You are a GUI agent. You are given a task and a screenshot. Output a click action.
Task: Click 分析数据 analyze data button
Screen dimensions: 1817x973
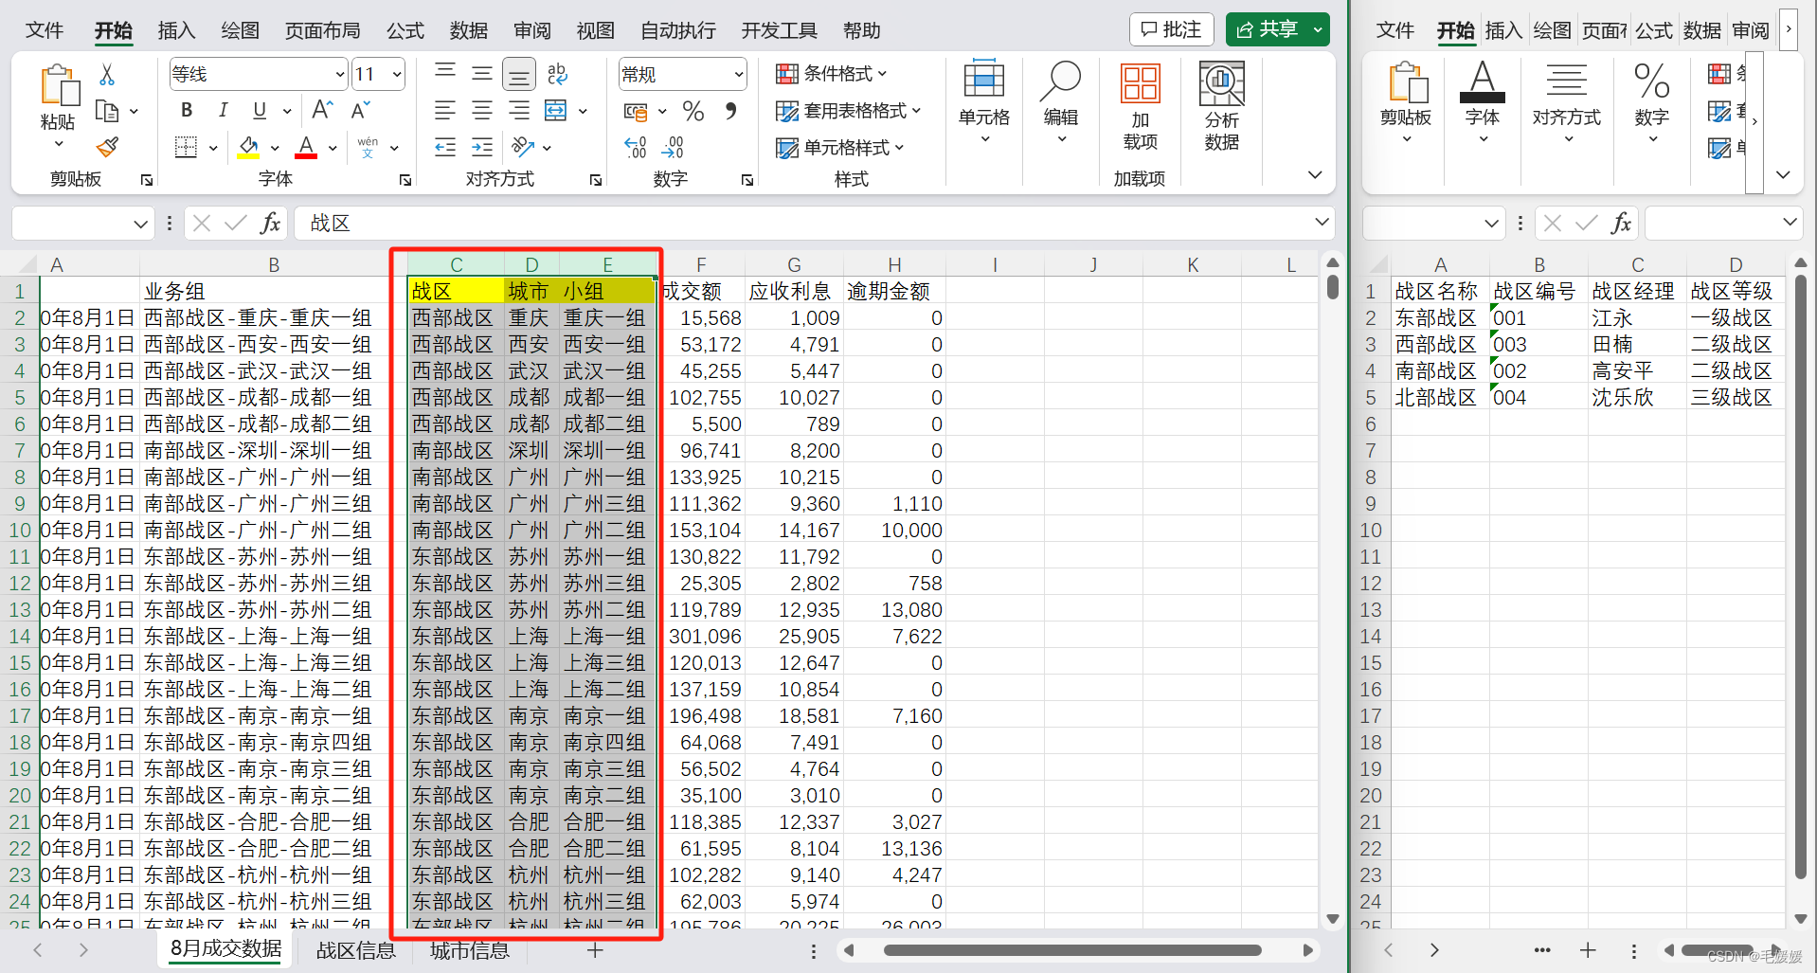pos(1221,106)
